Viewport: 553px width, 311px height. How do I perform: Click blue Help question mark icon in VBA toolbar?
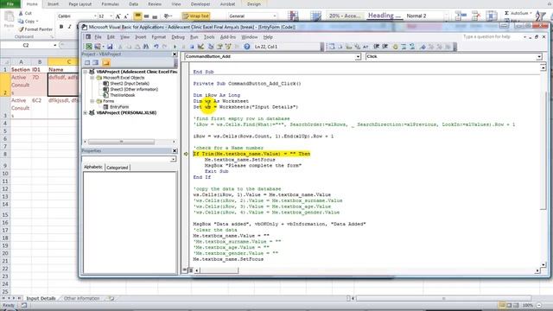click(247, 47)
